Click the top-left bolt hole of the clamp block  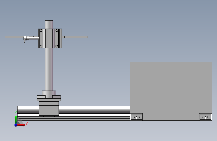point(41,31)
